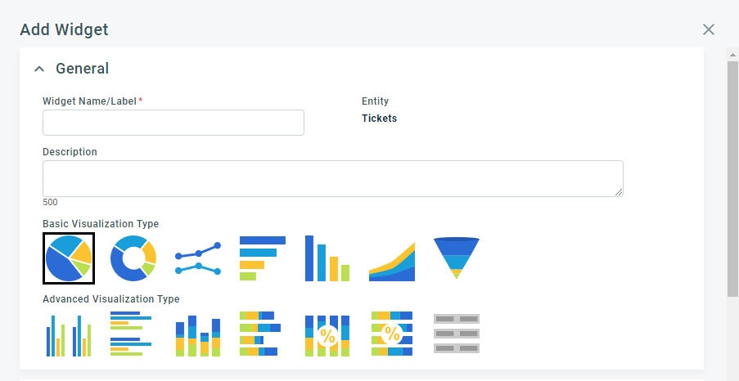Select the vertical column chart type
The width and height of the screenshot is (739, 381).
click(327, 258)
